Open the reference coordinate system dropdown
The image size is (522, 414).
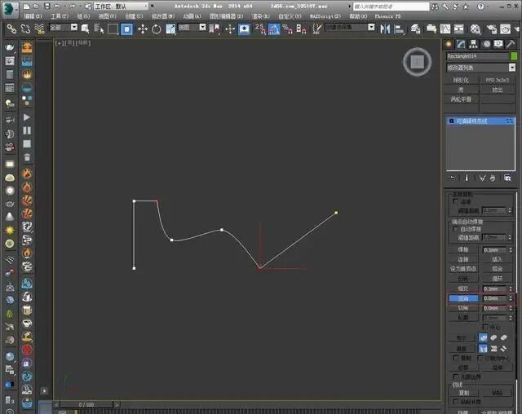pyautogui.click(x=192, y=28)
